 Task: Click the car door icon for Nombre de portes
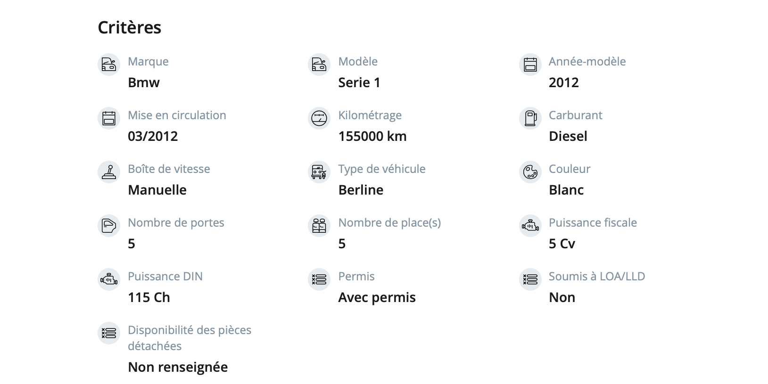pyautogui.click(x=109, y=225)
